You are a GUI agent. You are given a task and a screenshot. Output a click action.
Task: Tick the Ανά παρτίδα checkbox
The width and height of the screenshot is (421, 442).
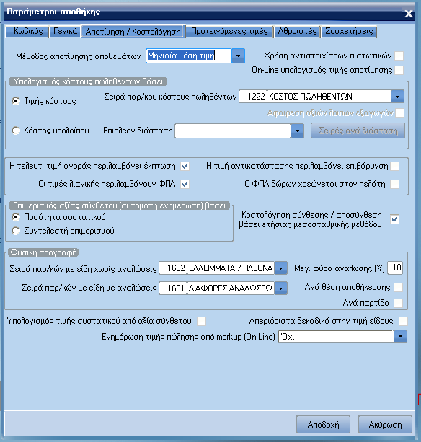[x=398, y=303]
